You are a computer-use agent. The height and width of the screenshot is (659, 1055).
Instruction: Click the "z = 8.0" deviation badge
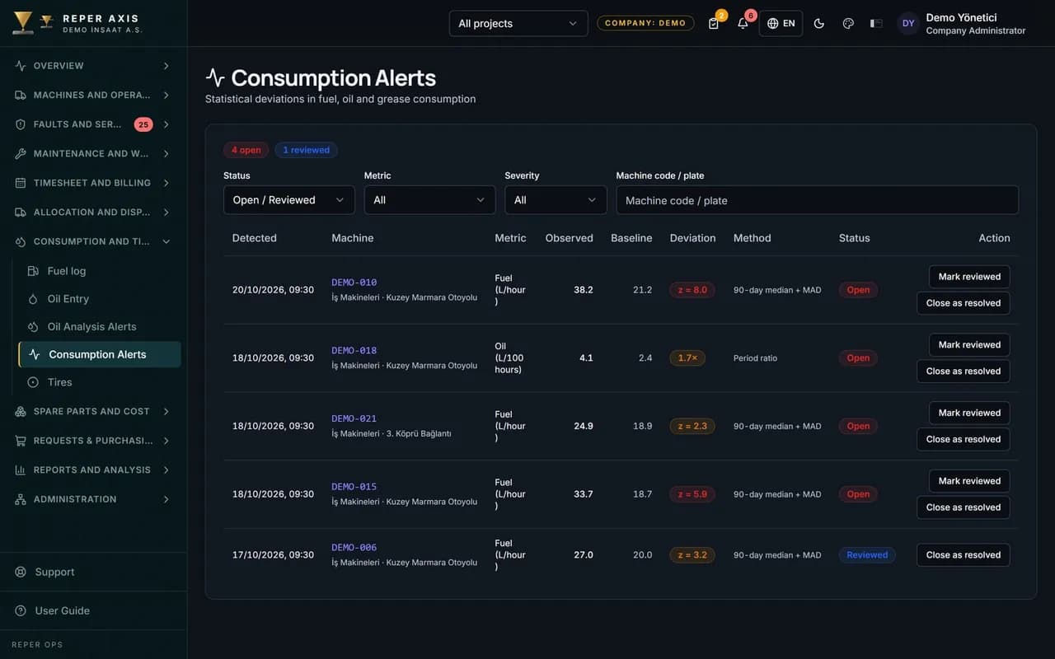(692, 290)
